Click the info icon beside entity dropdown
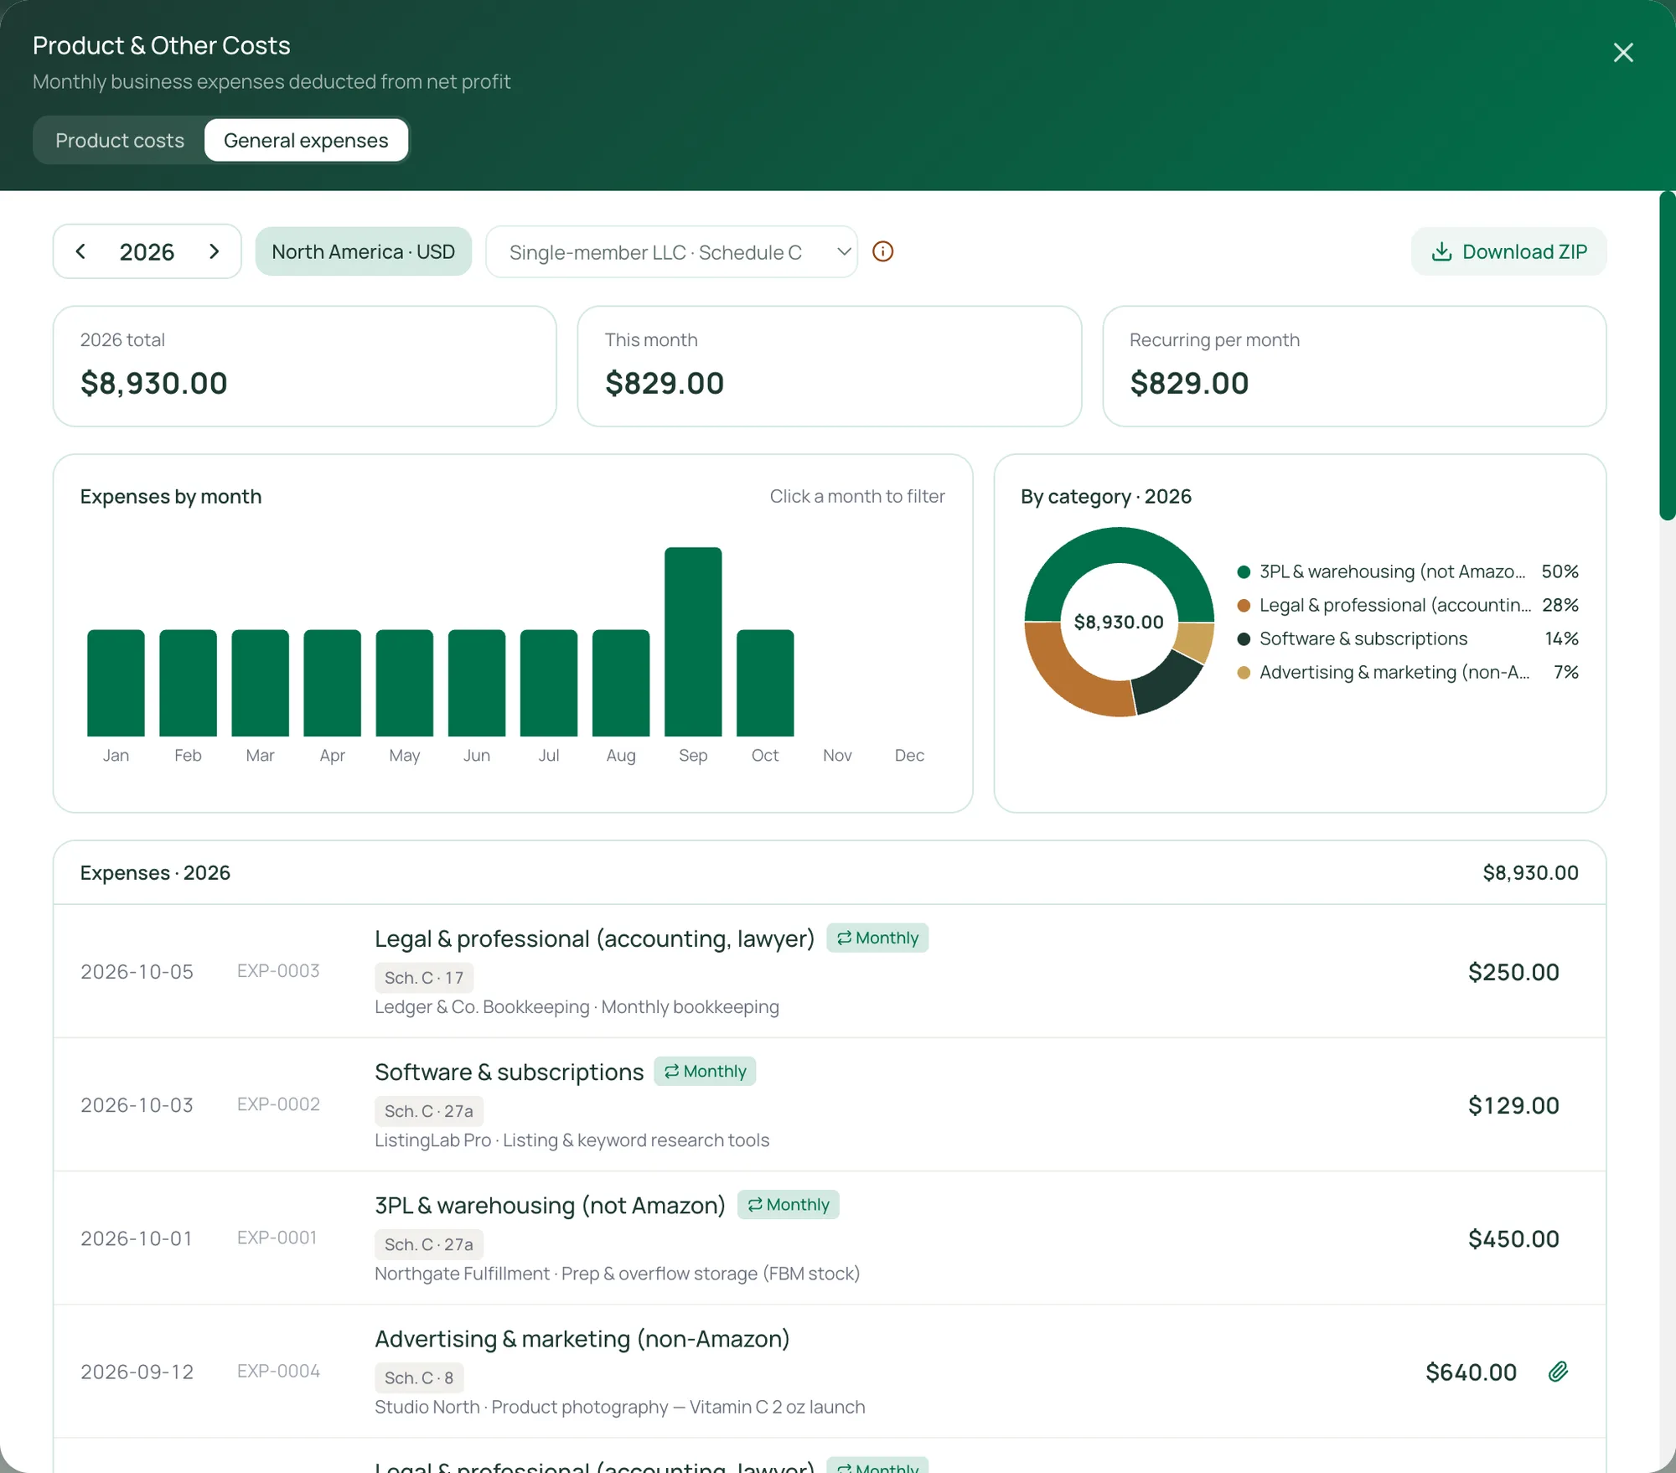1676x1473 pixels. click(x=882, y=251)
